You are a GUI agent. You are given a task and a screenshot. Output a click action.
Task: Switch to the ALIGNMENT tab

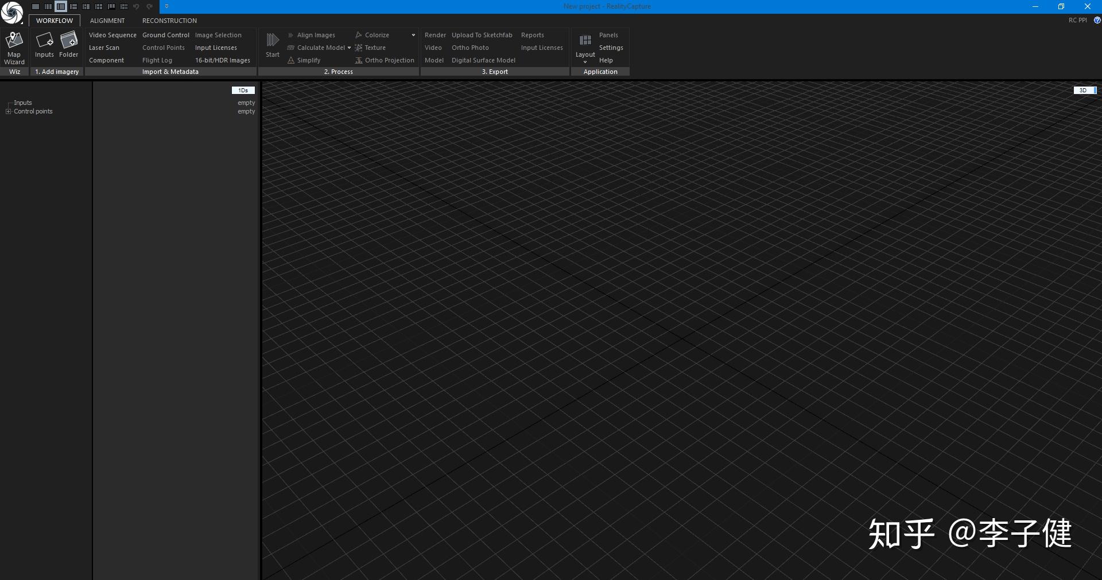(107, 21)
